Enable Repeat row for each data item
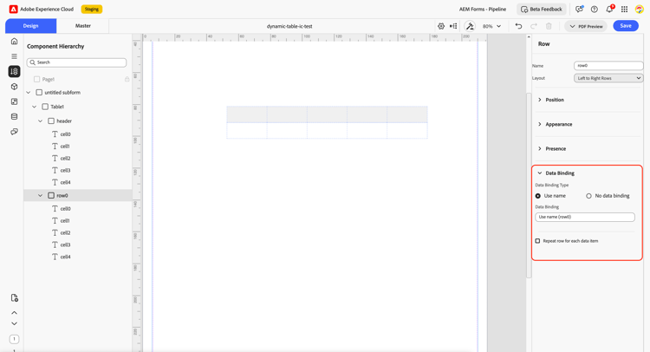Image resolution: width=650 pixels, height=352 pixels. tap(537, 241)
